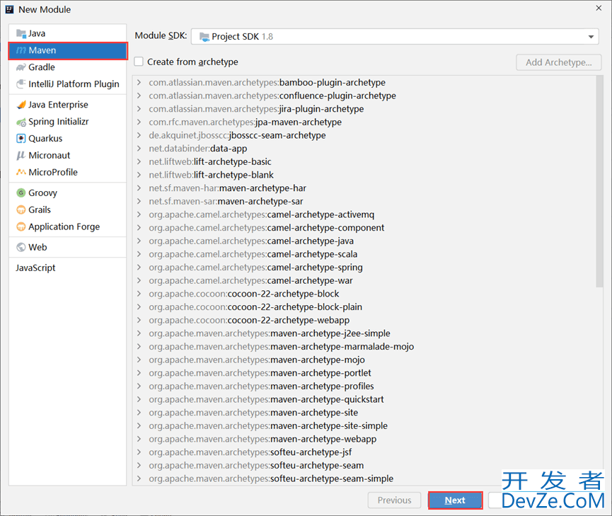This screenshot has height=516, width=612.
Task: Select cocoon-22-archetype-webapp row
Action: click(365, 321)
